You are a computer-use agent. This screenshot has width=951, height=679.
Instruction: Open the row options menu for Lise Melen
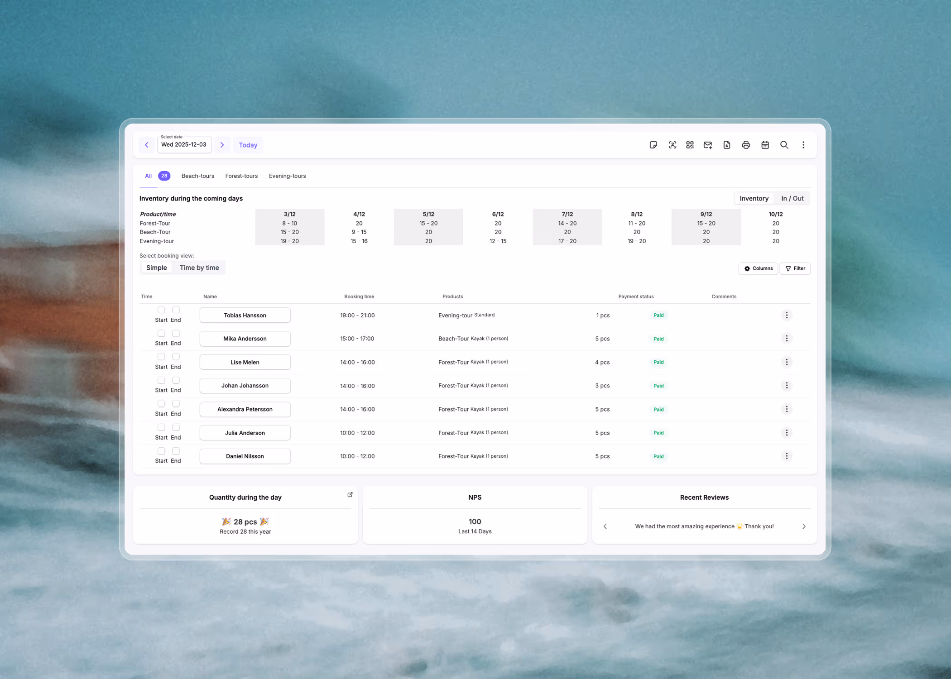click(x=787, y=362)
